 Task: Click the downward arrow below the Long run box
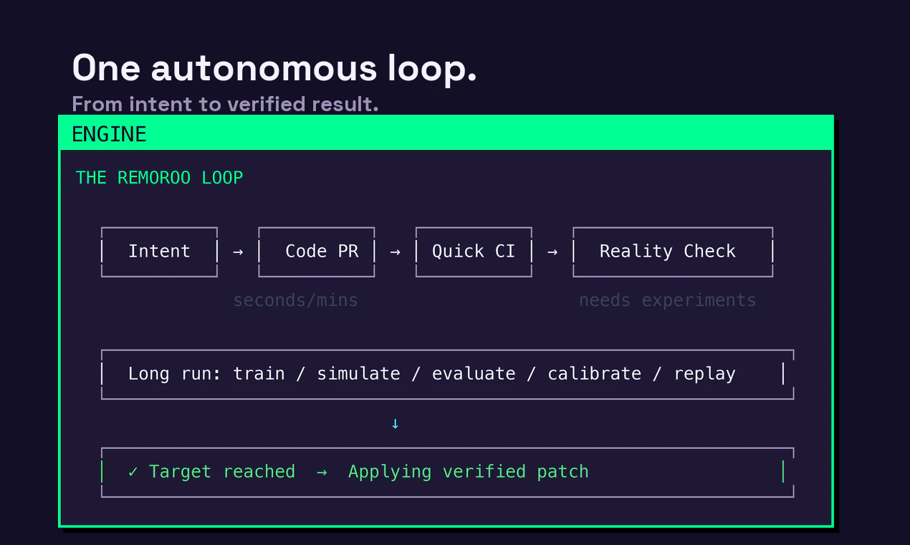click(395, 423)
